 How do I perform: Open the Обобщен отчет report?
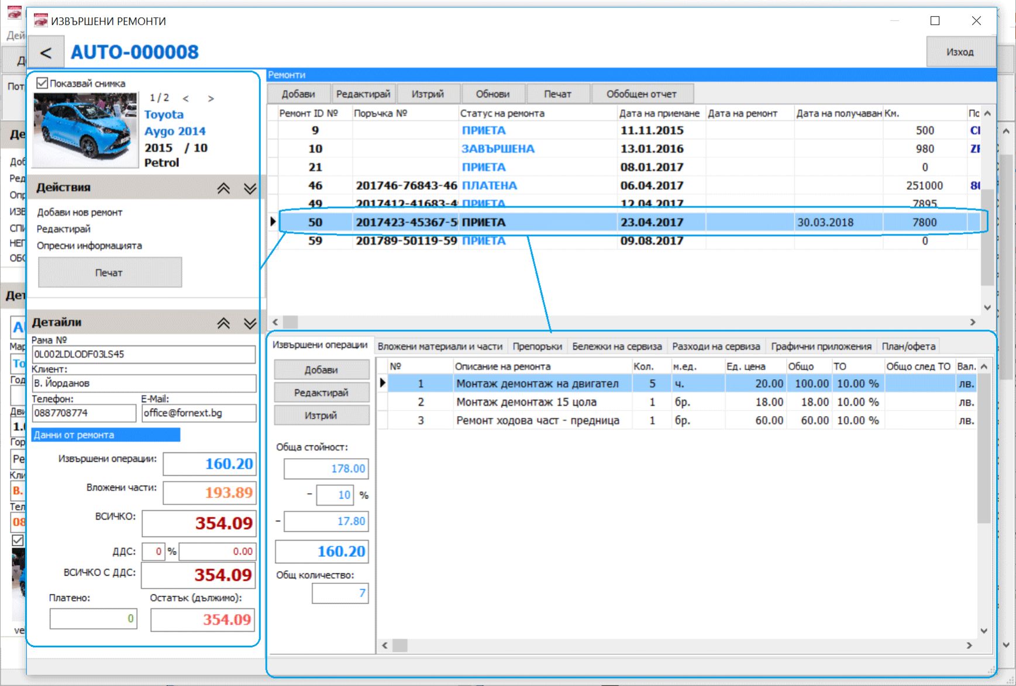point(642,94)
